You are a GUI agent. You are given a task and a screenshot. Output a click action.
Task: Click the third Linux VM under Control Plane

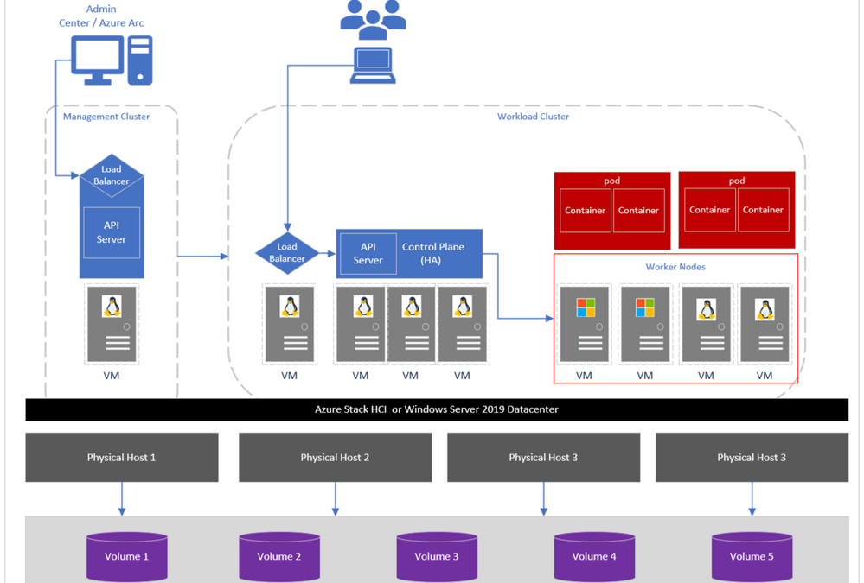pos(463,324)
